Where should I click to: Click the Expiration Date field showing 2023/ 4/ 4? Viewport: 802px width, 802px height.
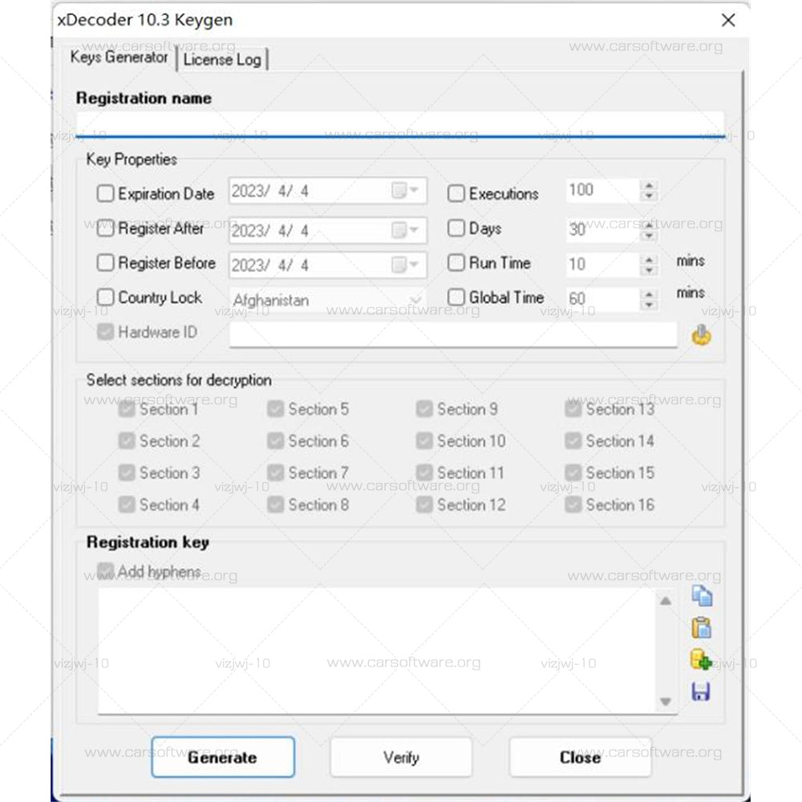pos(327,191)
